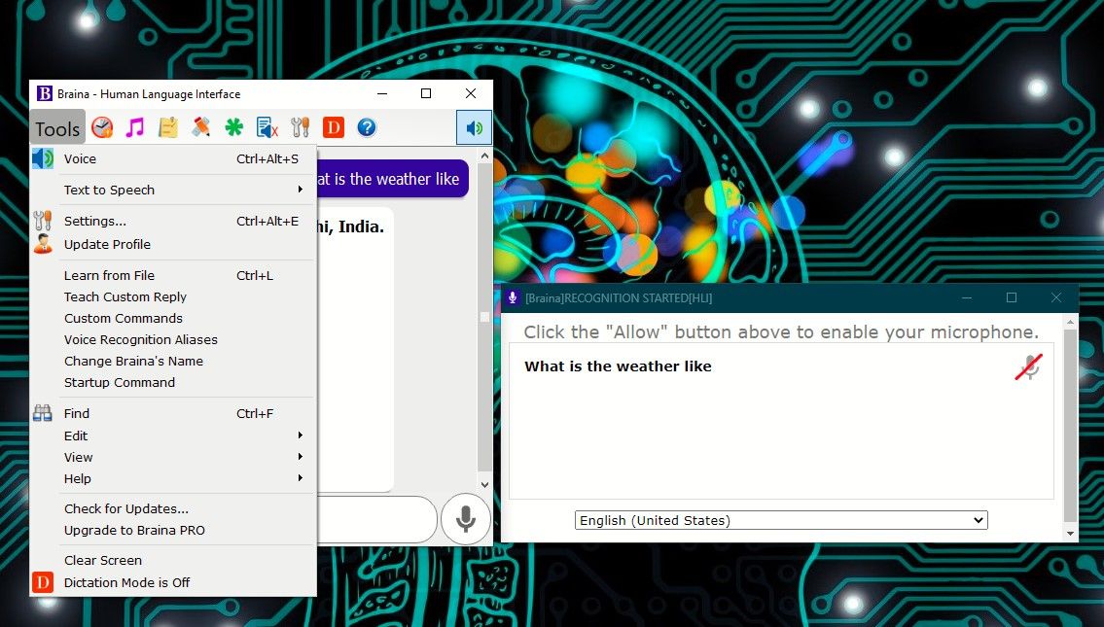The image size is (1104, 627).
Task: Click the Braina chat scrollbar down arrow
Action: pyautogui.click(x=484, y=484)
